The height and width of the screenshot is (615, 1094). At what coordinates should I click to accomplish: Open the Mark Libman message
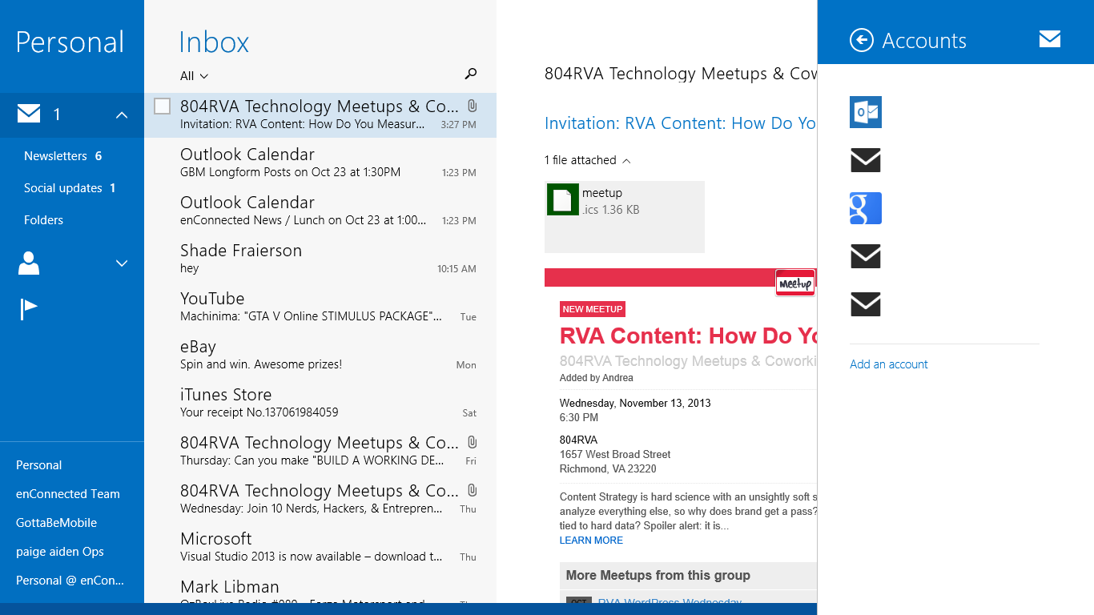coord(320,589)
